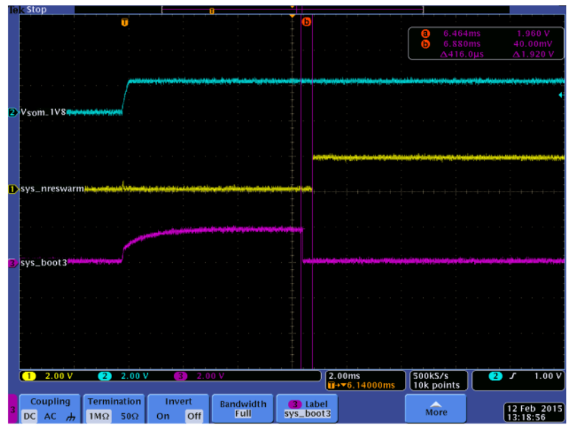
Task: Click the 1.960 V cursor a value
Action: pyautogui.click(x=533, y=33)
